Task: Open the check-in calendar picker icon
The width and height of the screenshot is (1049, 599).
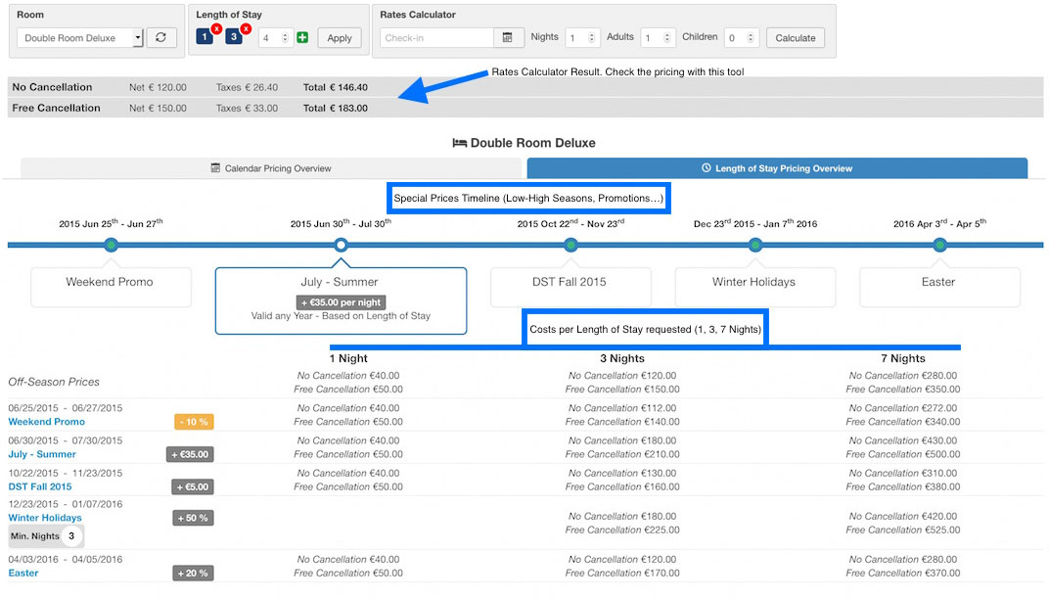Action: point(507,38)
